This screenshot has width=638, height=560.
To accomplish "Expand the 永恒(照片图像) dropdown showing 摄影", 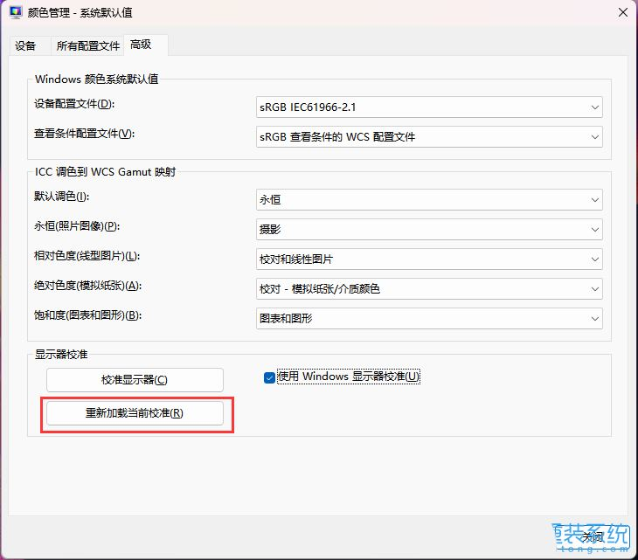I will [429, 230].
